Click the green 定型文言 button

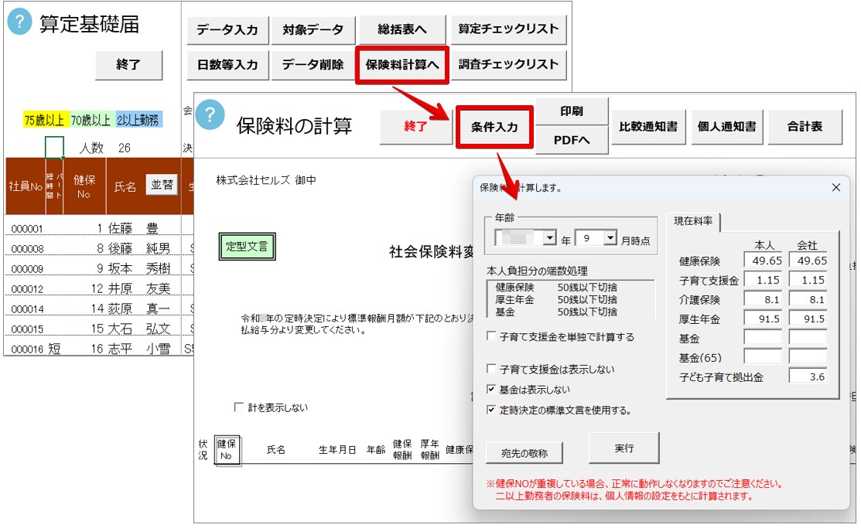(x=247, y=247)
